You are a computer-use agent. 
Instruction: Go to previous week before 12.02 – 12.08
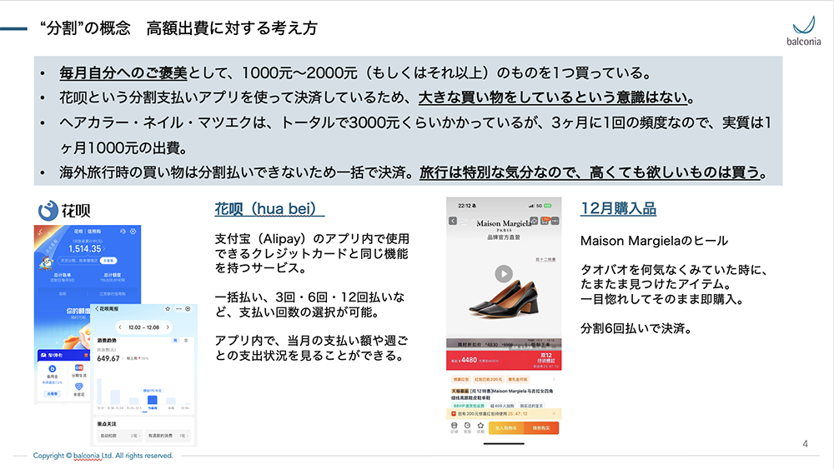120,327
